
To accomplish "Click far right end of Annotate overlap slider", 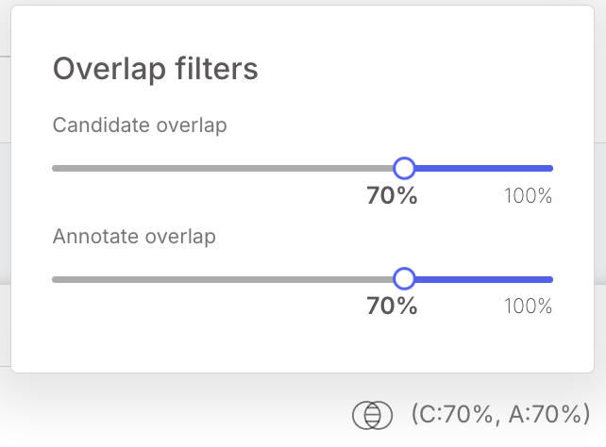I will point(549,279).
